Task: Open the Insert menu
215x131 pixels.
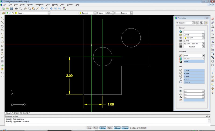Action: [22, 5]
